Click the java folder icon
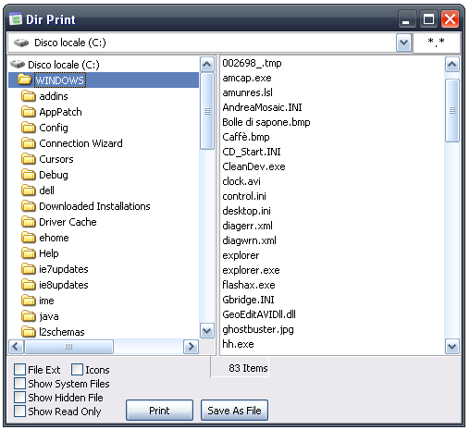Viewport: 470px width, 430px height. point(29,316)
